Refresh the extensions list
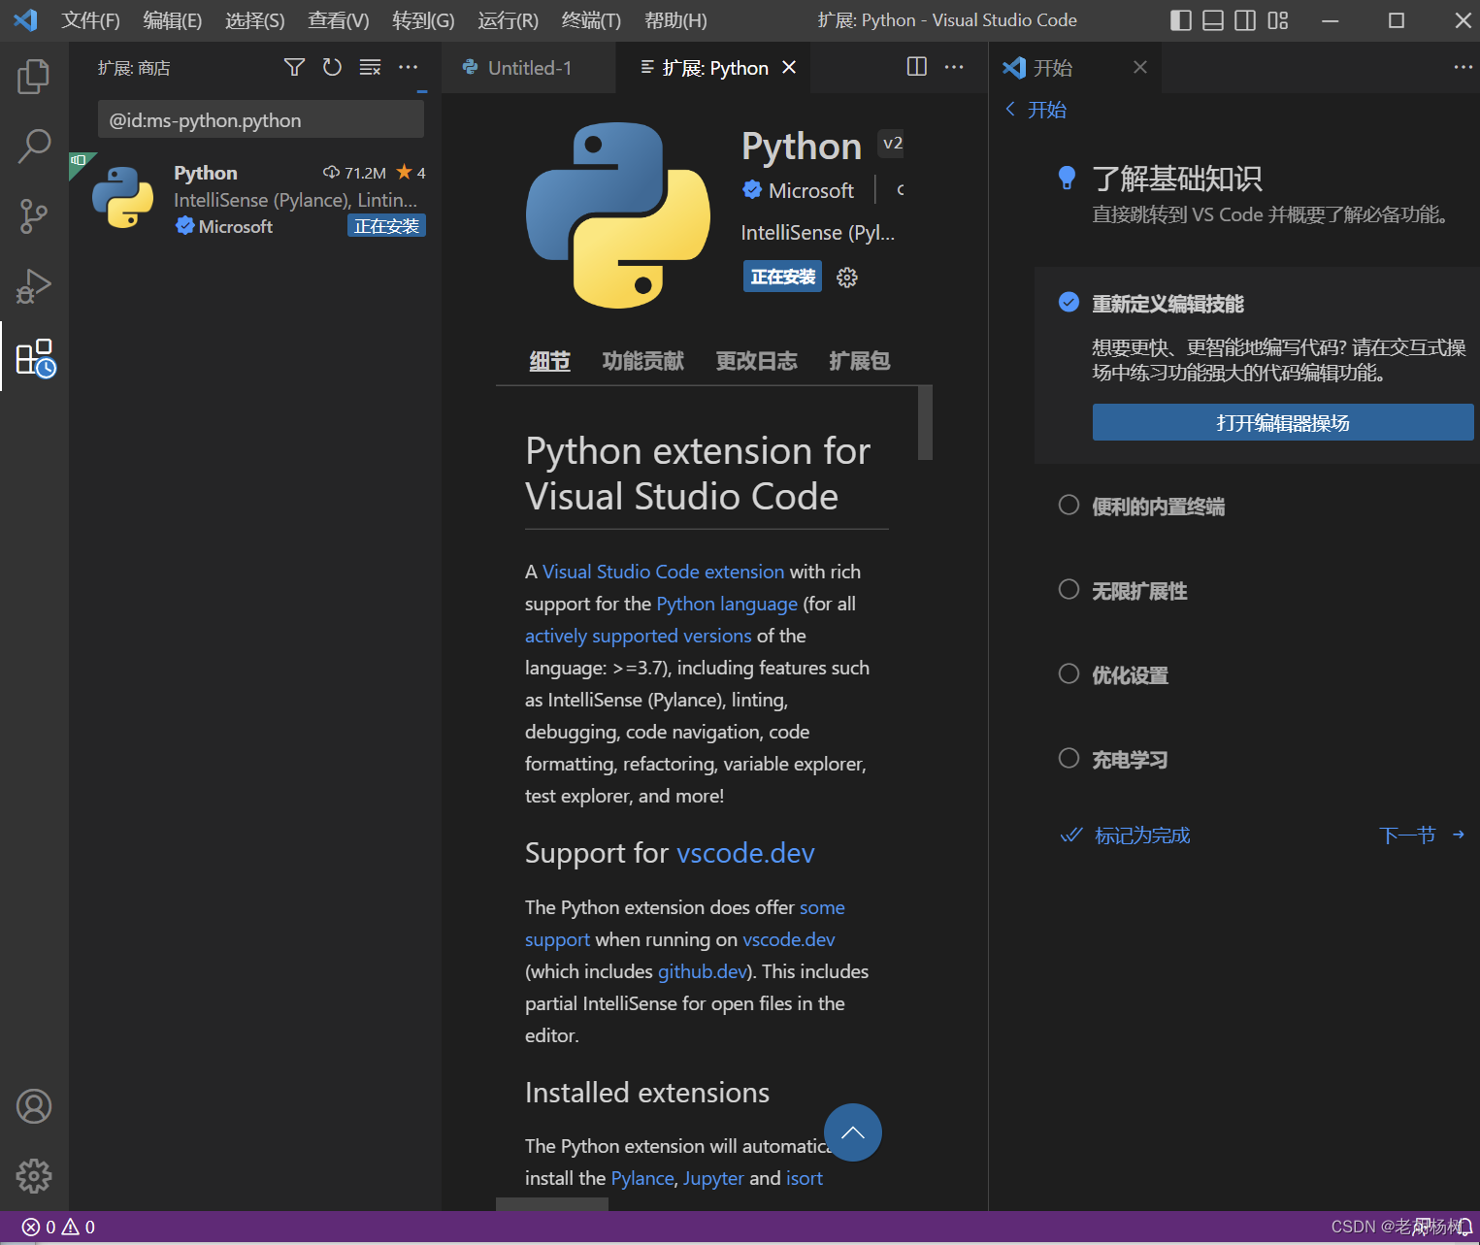The height and width of the screenshot is (1245, 1480). coord(332,67)
